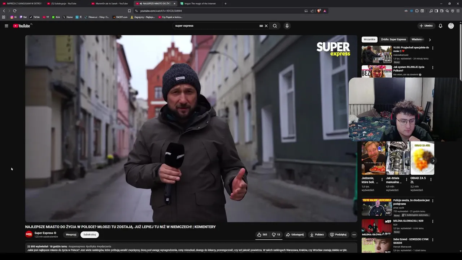
Task: Open the FACEIT.com bookmark
Action: click(x=120, y=17)
